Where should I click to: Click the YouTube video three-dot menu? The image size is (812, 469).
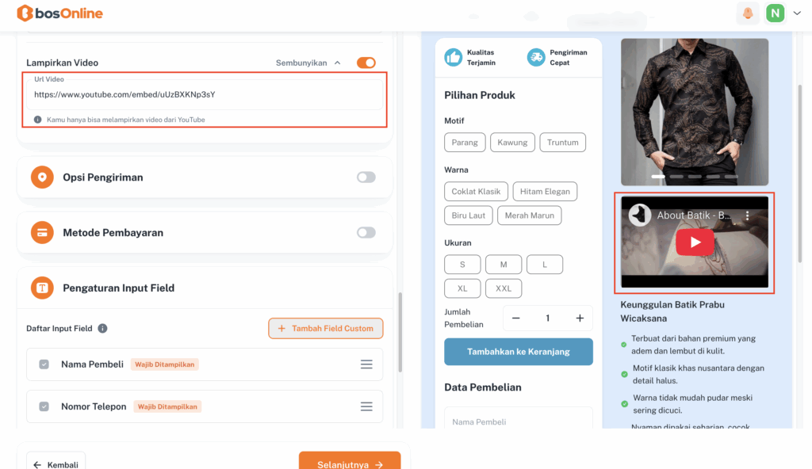coord(746,215)
